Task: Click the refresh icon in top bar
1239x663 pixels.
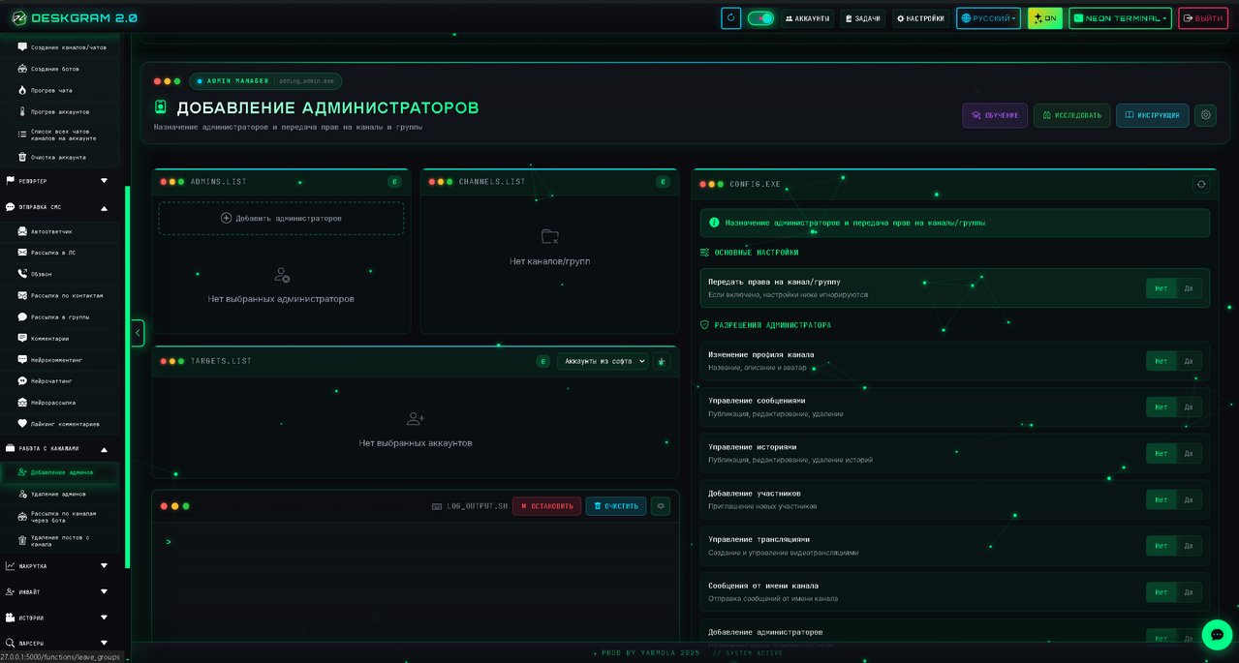Action: tap(730, 18)
